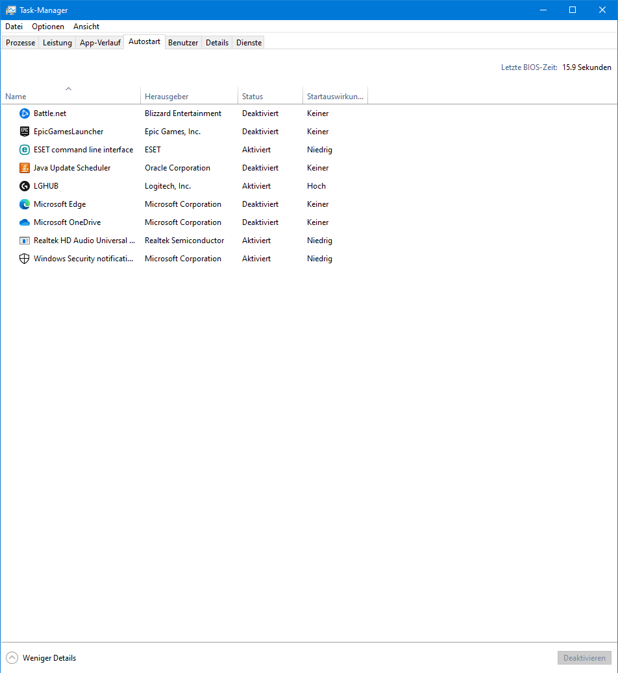Click Niedrig impact in the ESET row

click(x=319, y=150)
